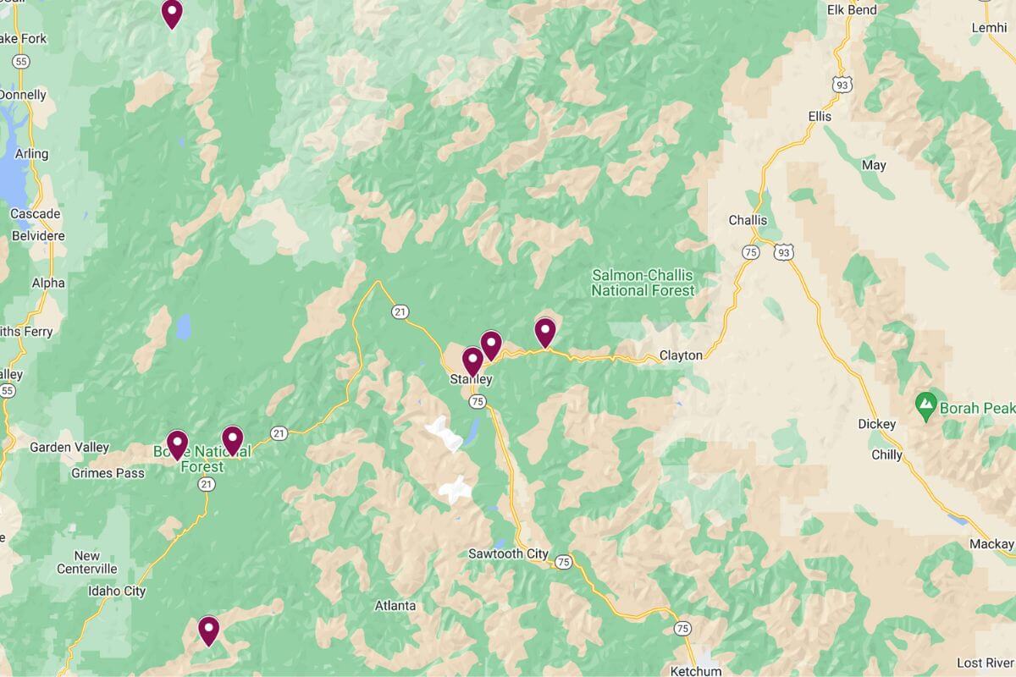Click the pin at top left above Donnelly
The image size is (1016, 677).
click(x=172, y=14)
